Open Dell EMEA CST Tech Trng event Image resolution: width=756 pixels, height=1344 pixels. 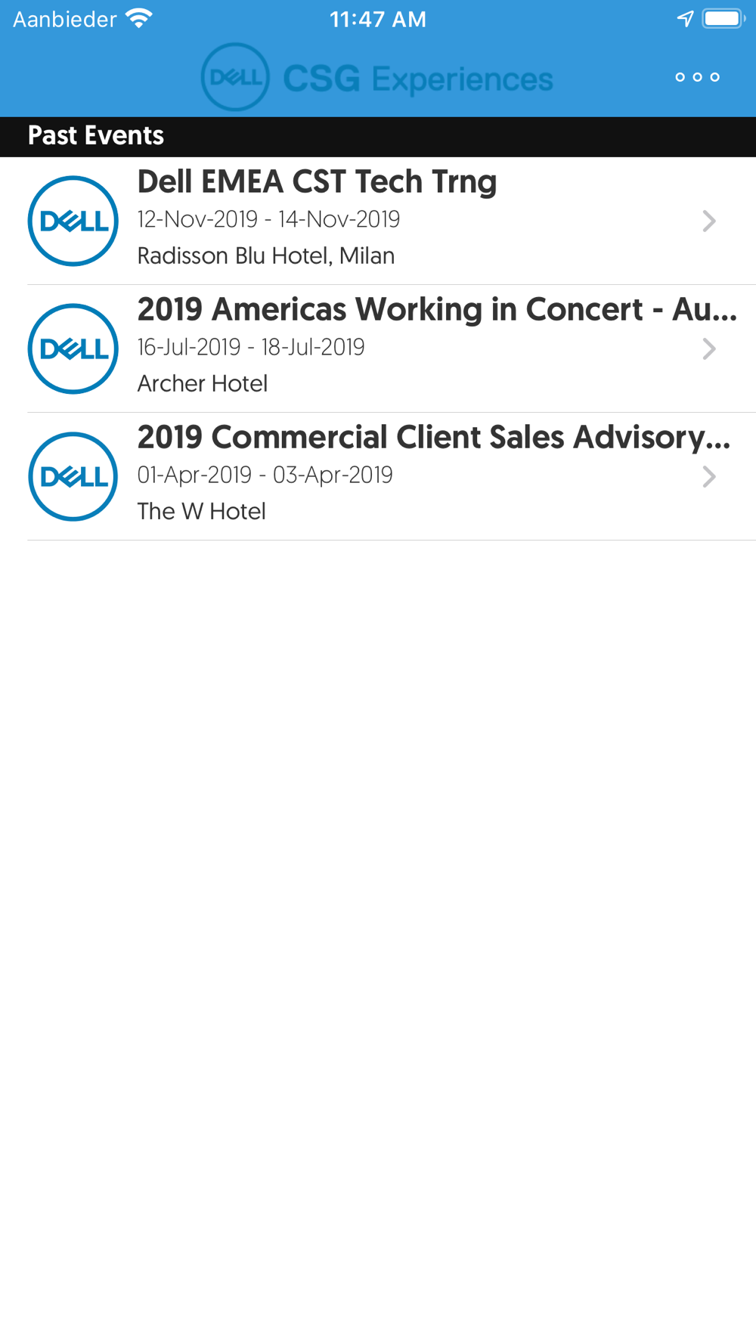378,221
